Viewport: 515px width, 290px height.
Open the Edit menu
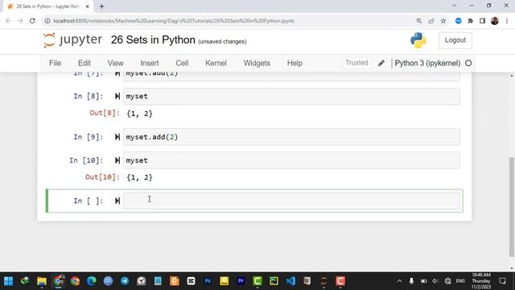(x=84, y=63)
